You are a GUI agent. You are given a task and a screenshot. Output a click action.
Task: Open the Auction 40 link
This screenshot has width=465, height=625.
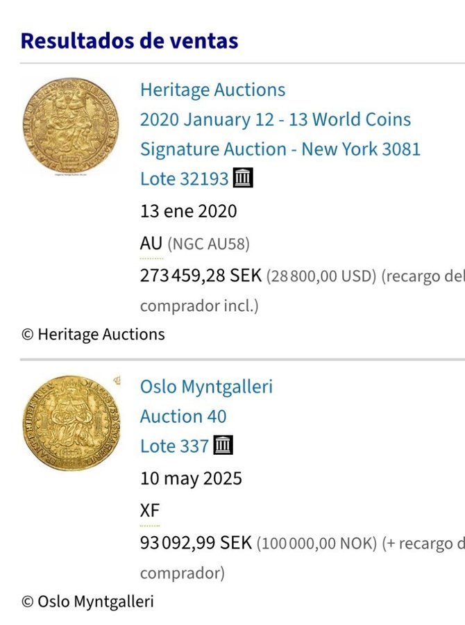183,417
